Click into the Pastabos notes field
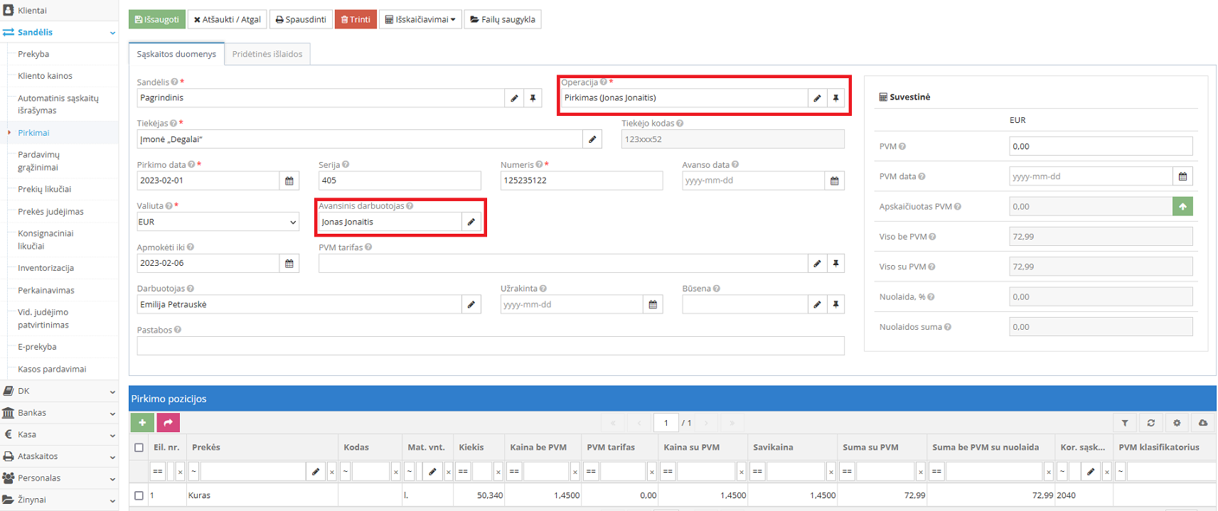 tap(490, 346)
